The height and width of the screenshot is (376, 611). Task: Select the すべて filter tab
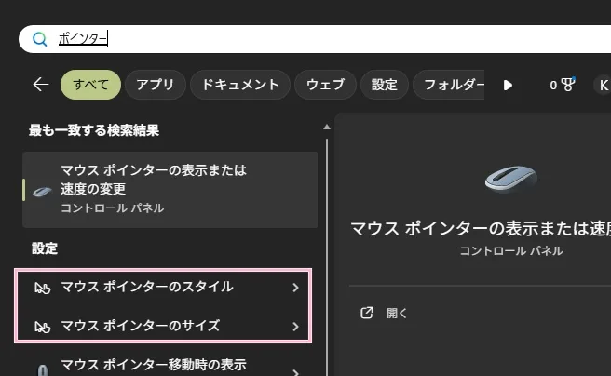click(90, 85)
